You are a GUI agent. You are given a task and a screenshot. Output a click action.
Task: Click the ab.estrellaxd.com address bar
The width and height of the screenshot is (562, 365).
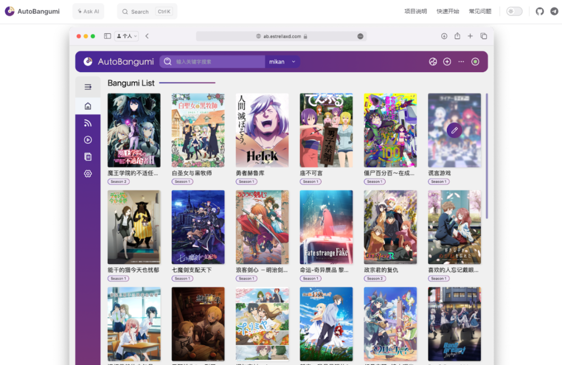tap(281, 36)
